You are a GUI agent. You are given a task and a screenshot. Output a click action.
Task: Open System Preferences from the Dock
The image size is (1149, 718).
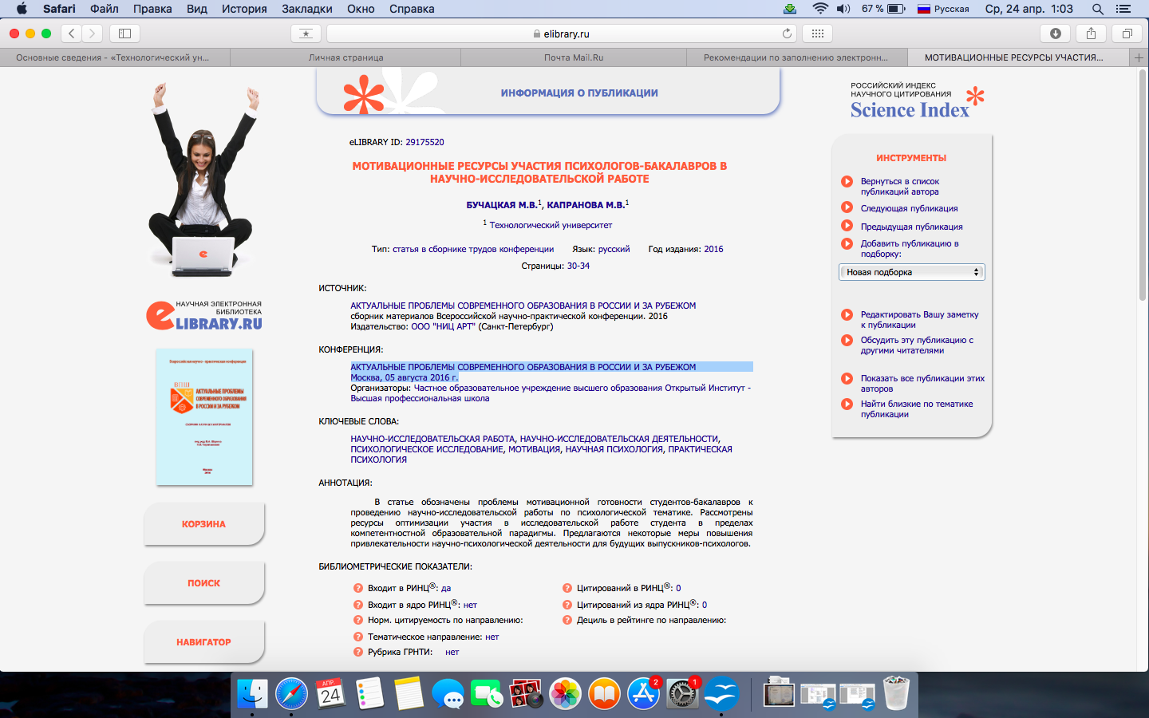(682, 693)
